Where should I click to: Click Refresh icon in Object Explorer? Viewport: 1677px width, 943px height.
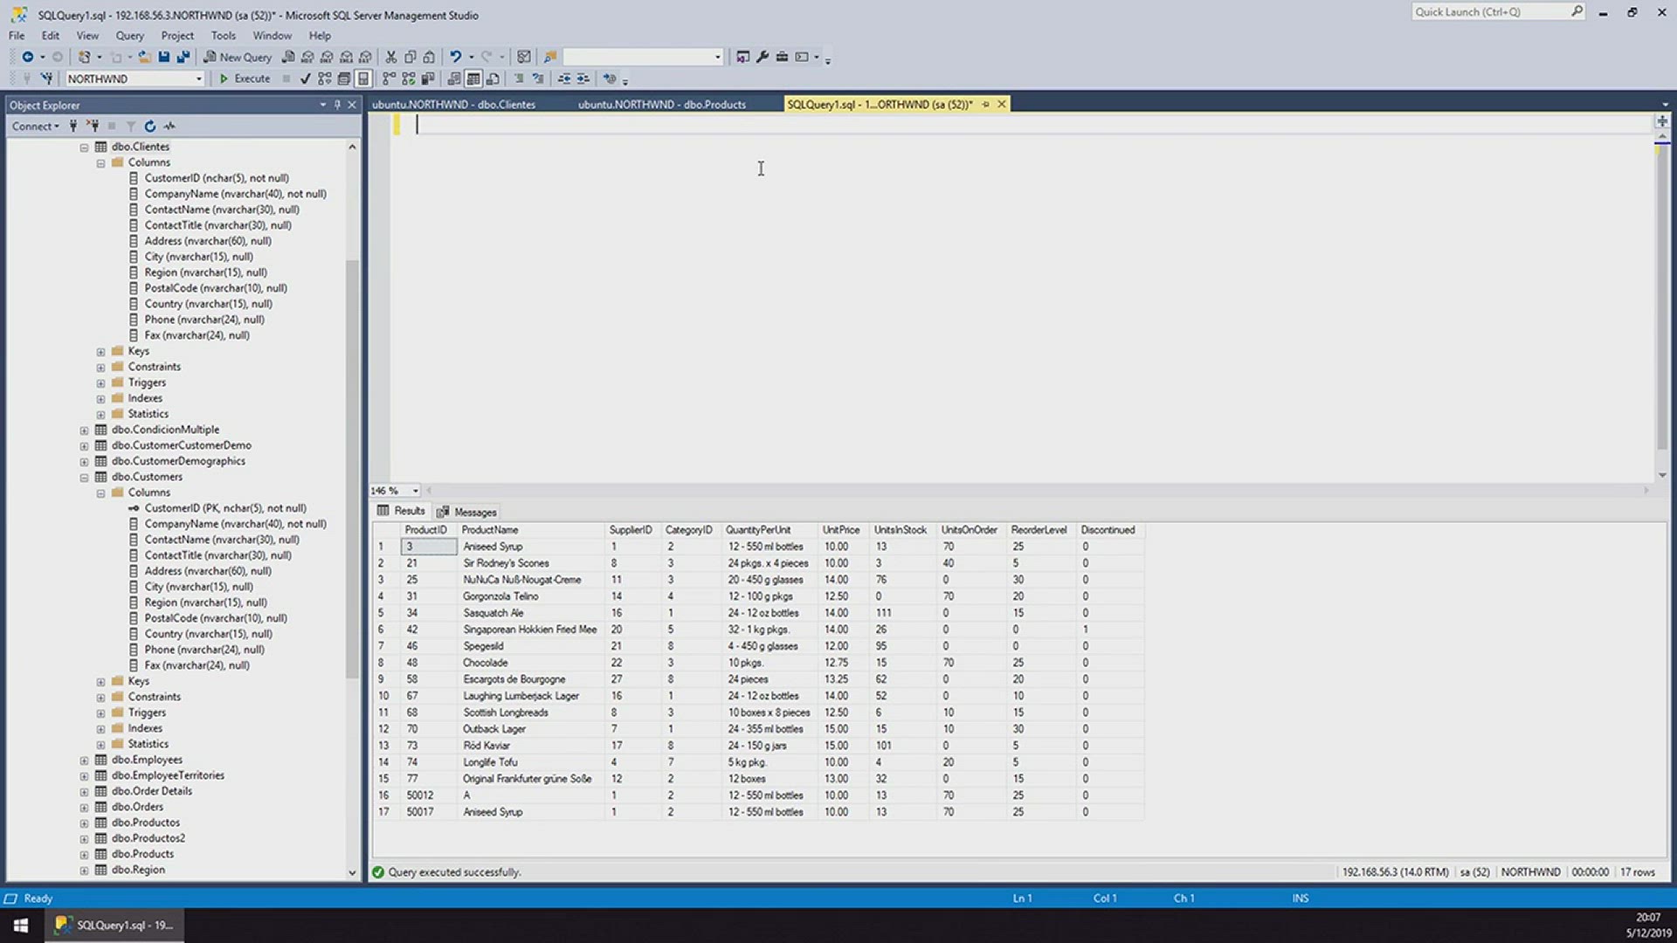pyautogui.click(x=150, y=127)
